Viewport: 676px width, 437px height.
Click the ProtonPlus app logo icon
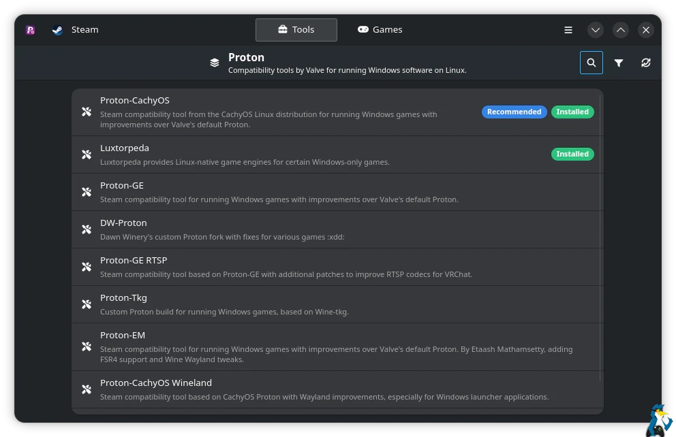coord(30,30)
